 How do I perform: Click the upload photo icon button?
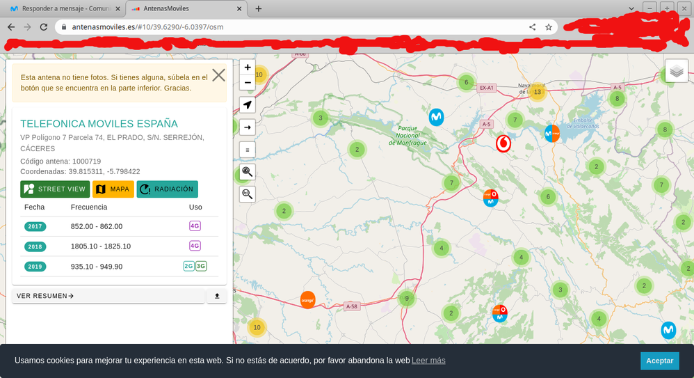[216, 296]
